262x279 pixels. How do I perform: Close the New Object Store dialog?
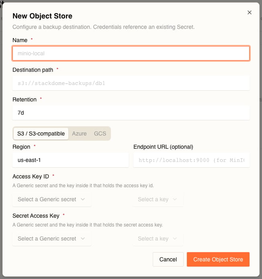249,12
